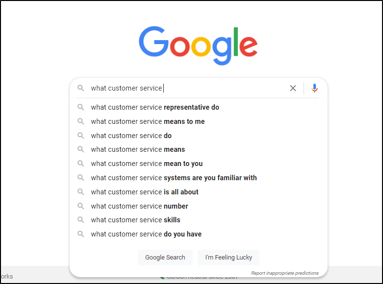Click the microphone voice search icon
383x284 pixels.
tap(314, 88)
